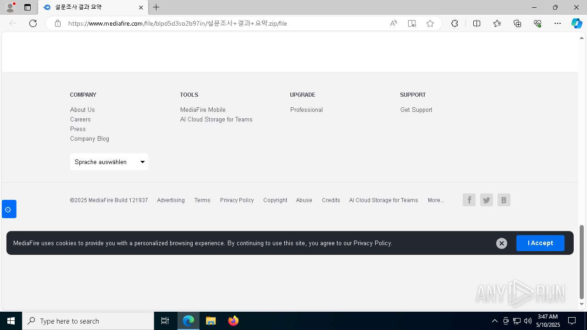Open MediaFire Blog B icon
Screen dimensions: 587x330
[x=504, y=200]
